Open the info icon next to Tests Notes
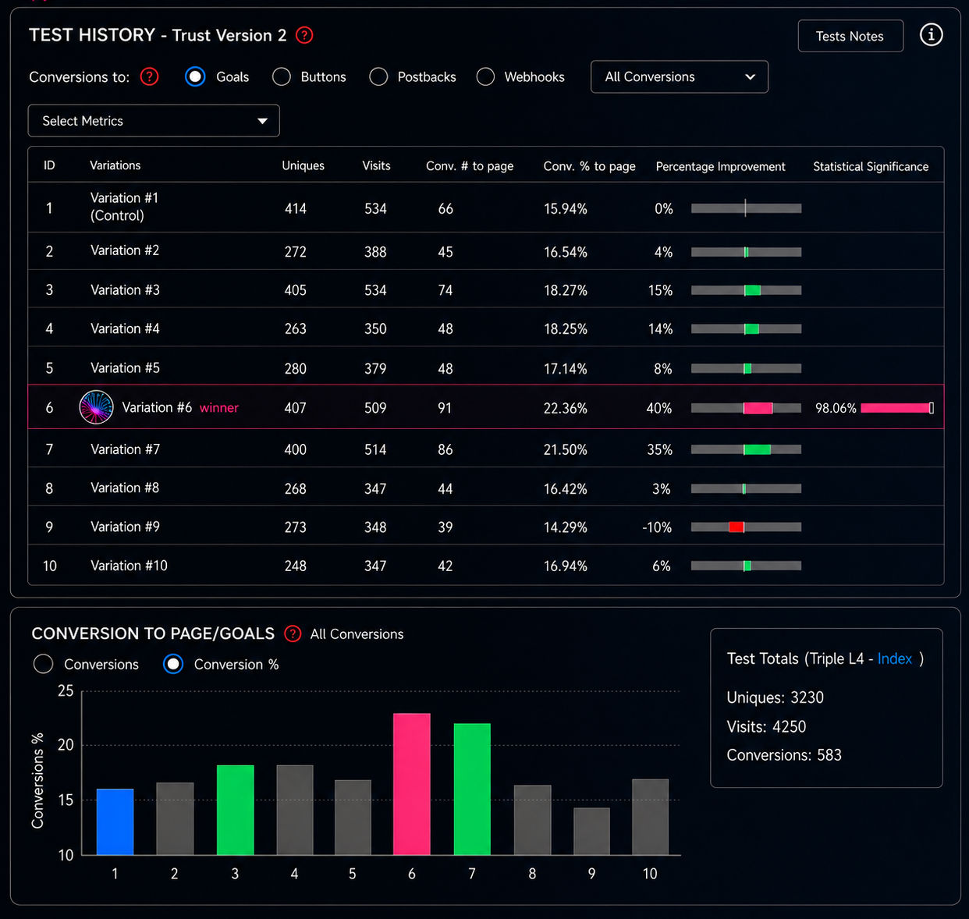Screen dimensions: 969x919 coord(931,35)
